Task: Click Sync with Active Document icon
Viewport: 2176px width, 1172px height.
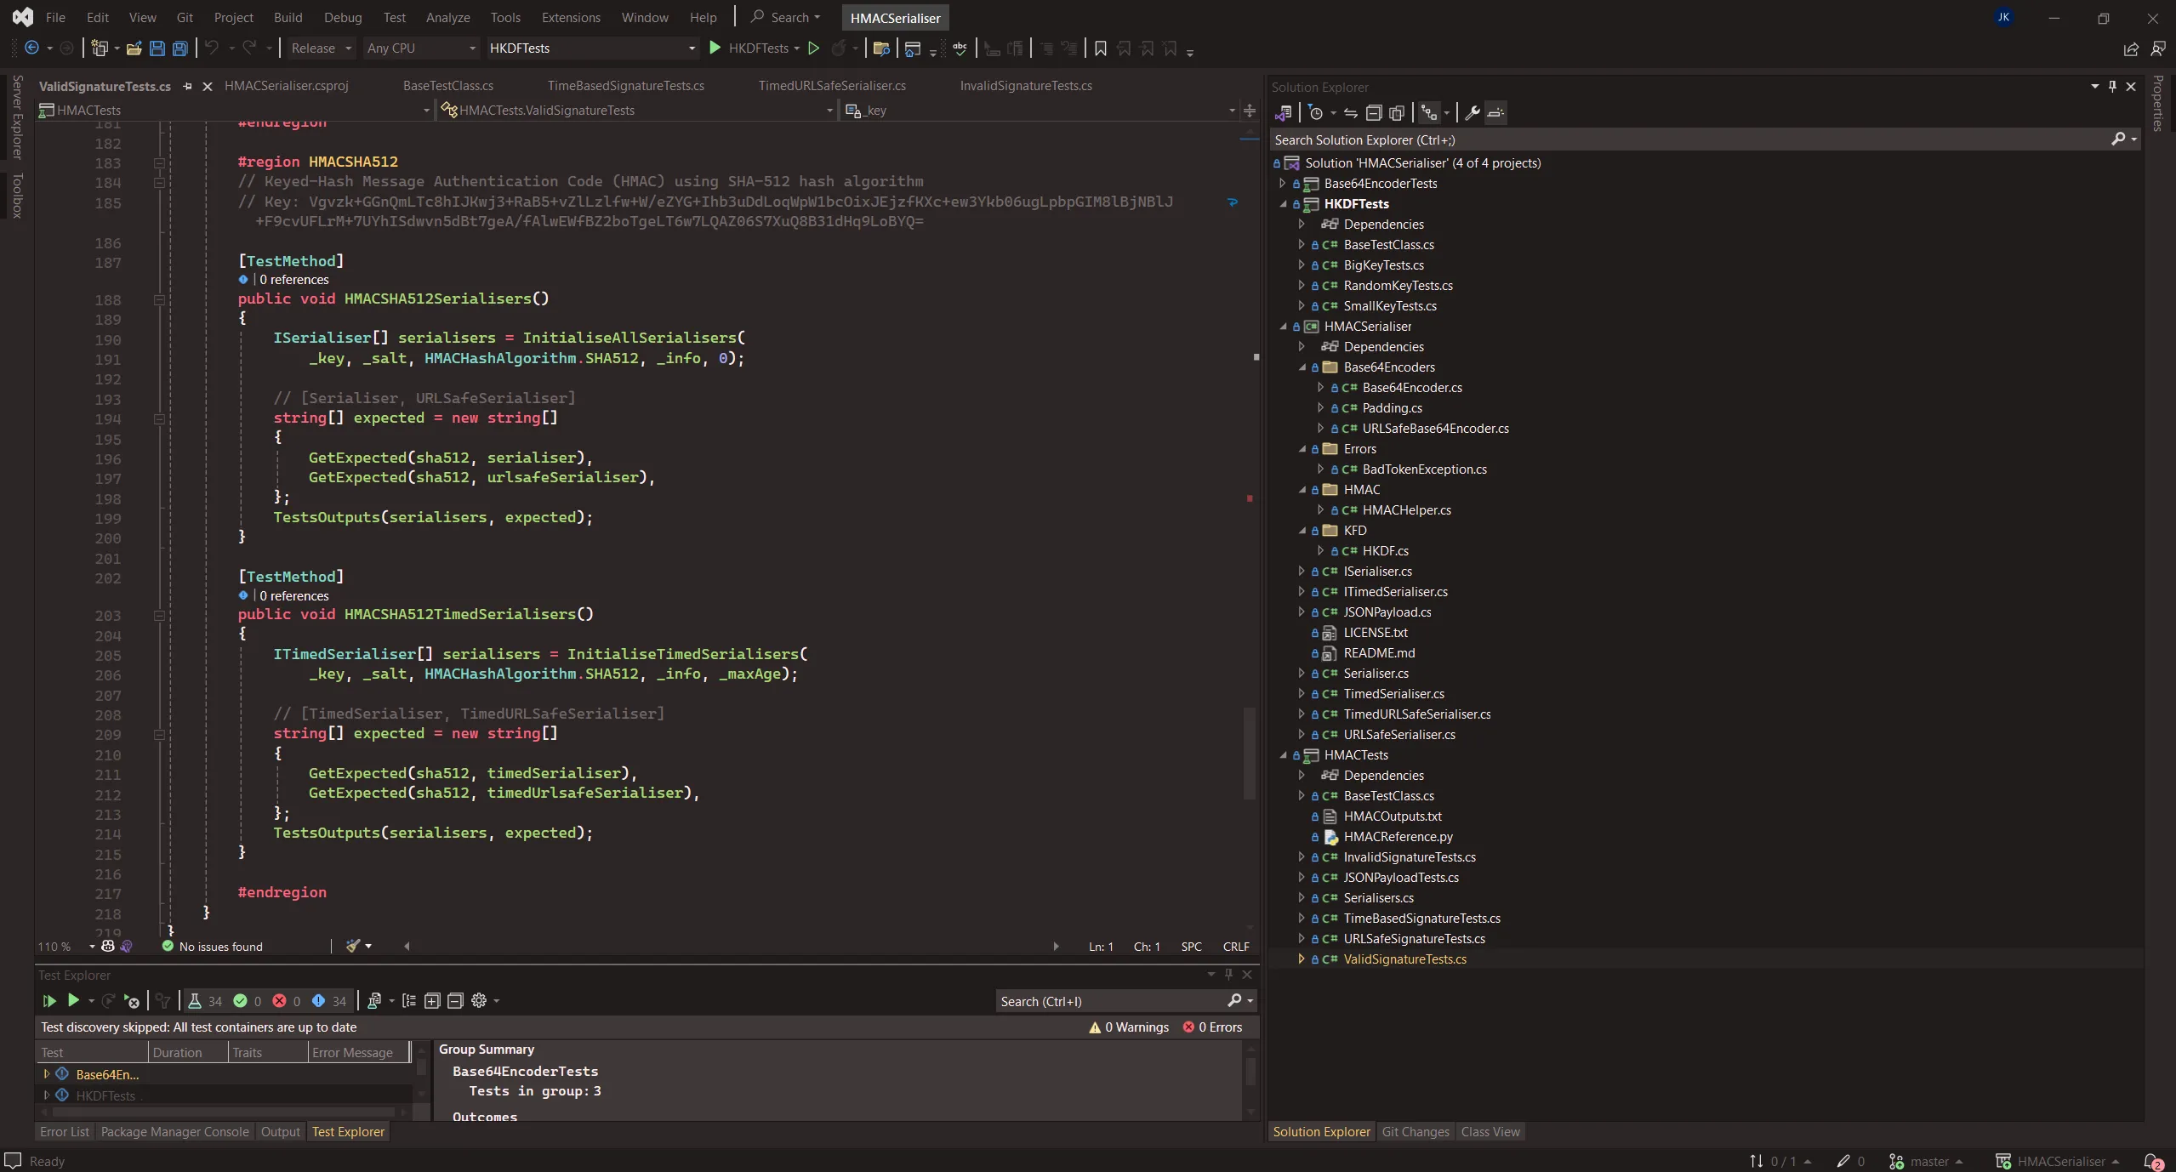Action: (1351, 112)
